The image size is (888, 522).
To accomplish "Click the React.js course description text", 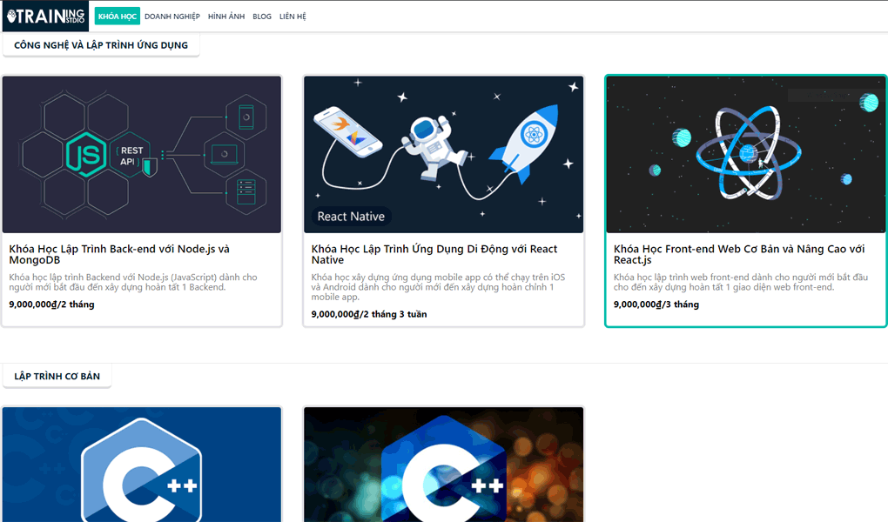I will tap(741, 282).
